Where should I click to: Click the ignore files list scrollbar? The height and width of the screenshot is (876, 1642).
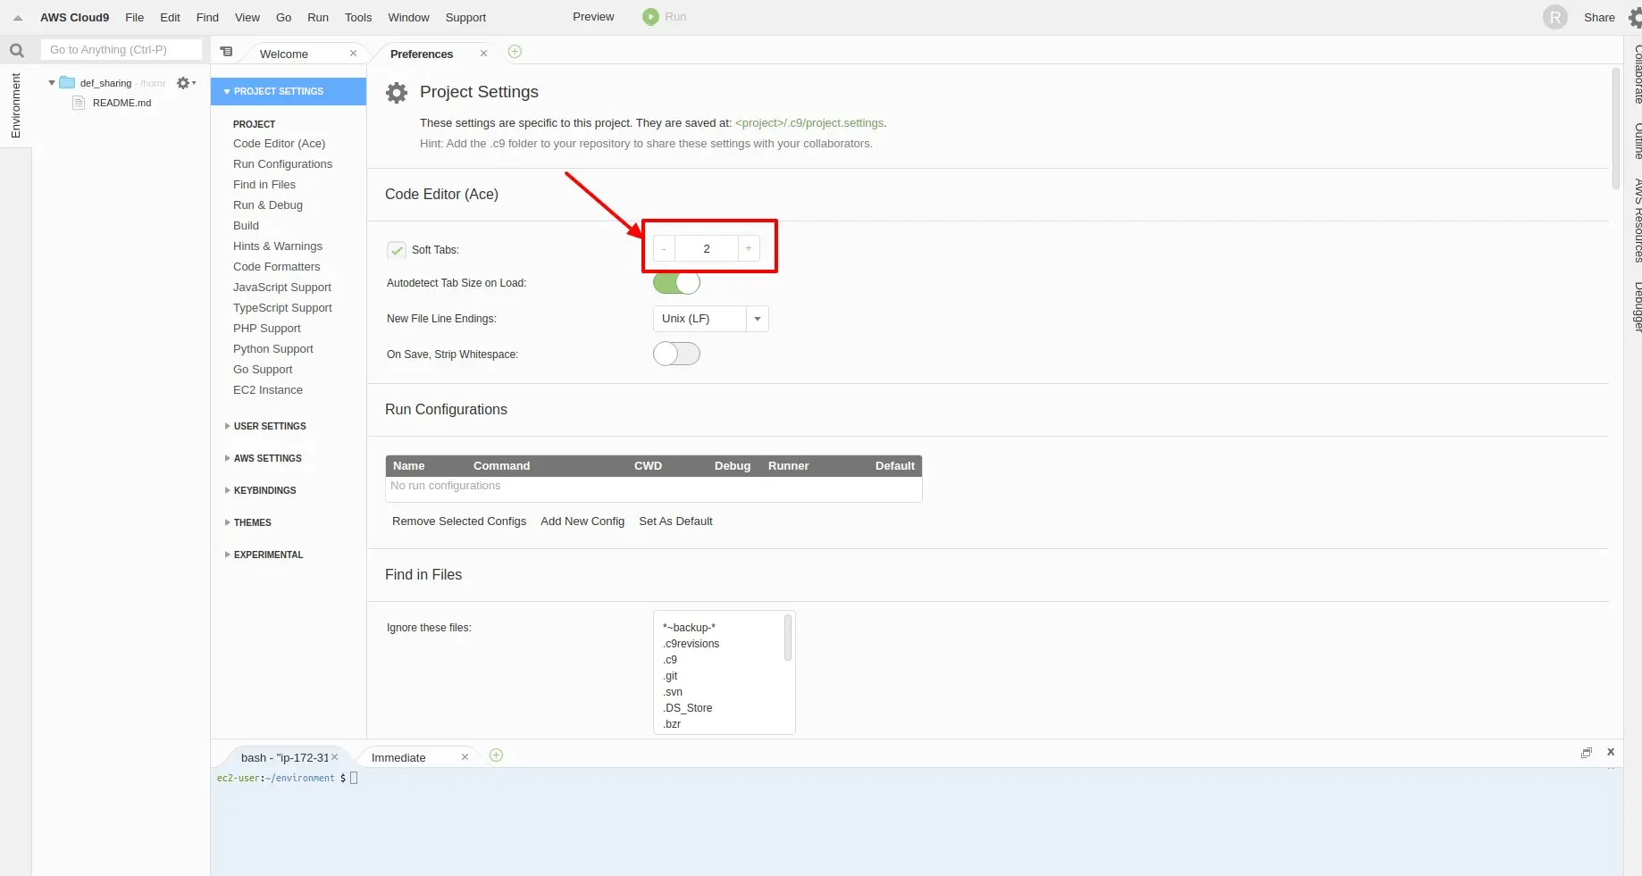click(788, 638)
